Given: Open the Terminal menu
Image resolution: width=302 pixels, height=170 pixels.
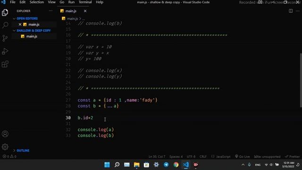Looking at the screenshot, I should pyautogui.click(x=85, y=2).
